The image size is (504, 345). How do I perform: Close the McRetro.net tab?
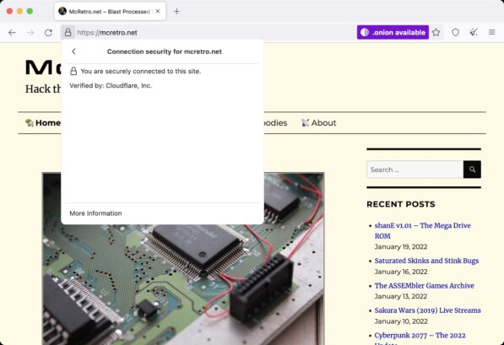pos(158,11)
